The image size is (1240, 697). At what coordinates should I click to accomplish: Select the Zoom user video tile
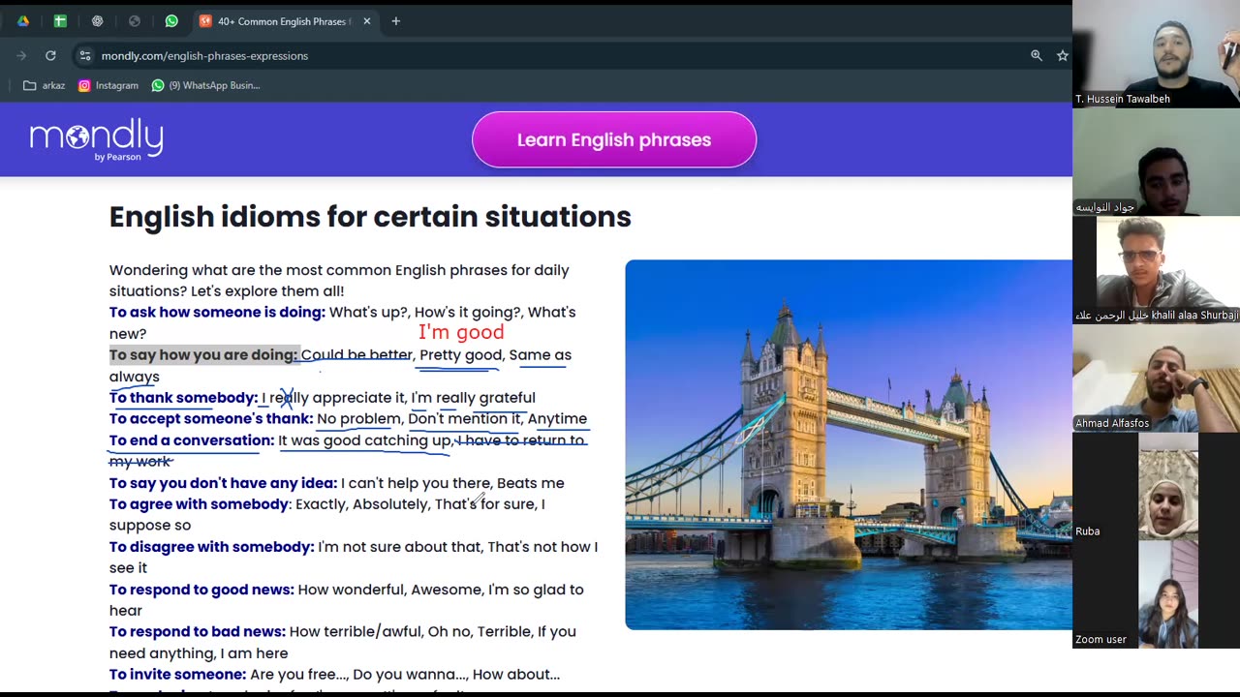click(1156, 595)
